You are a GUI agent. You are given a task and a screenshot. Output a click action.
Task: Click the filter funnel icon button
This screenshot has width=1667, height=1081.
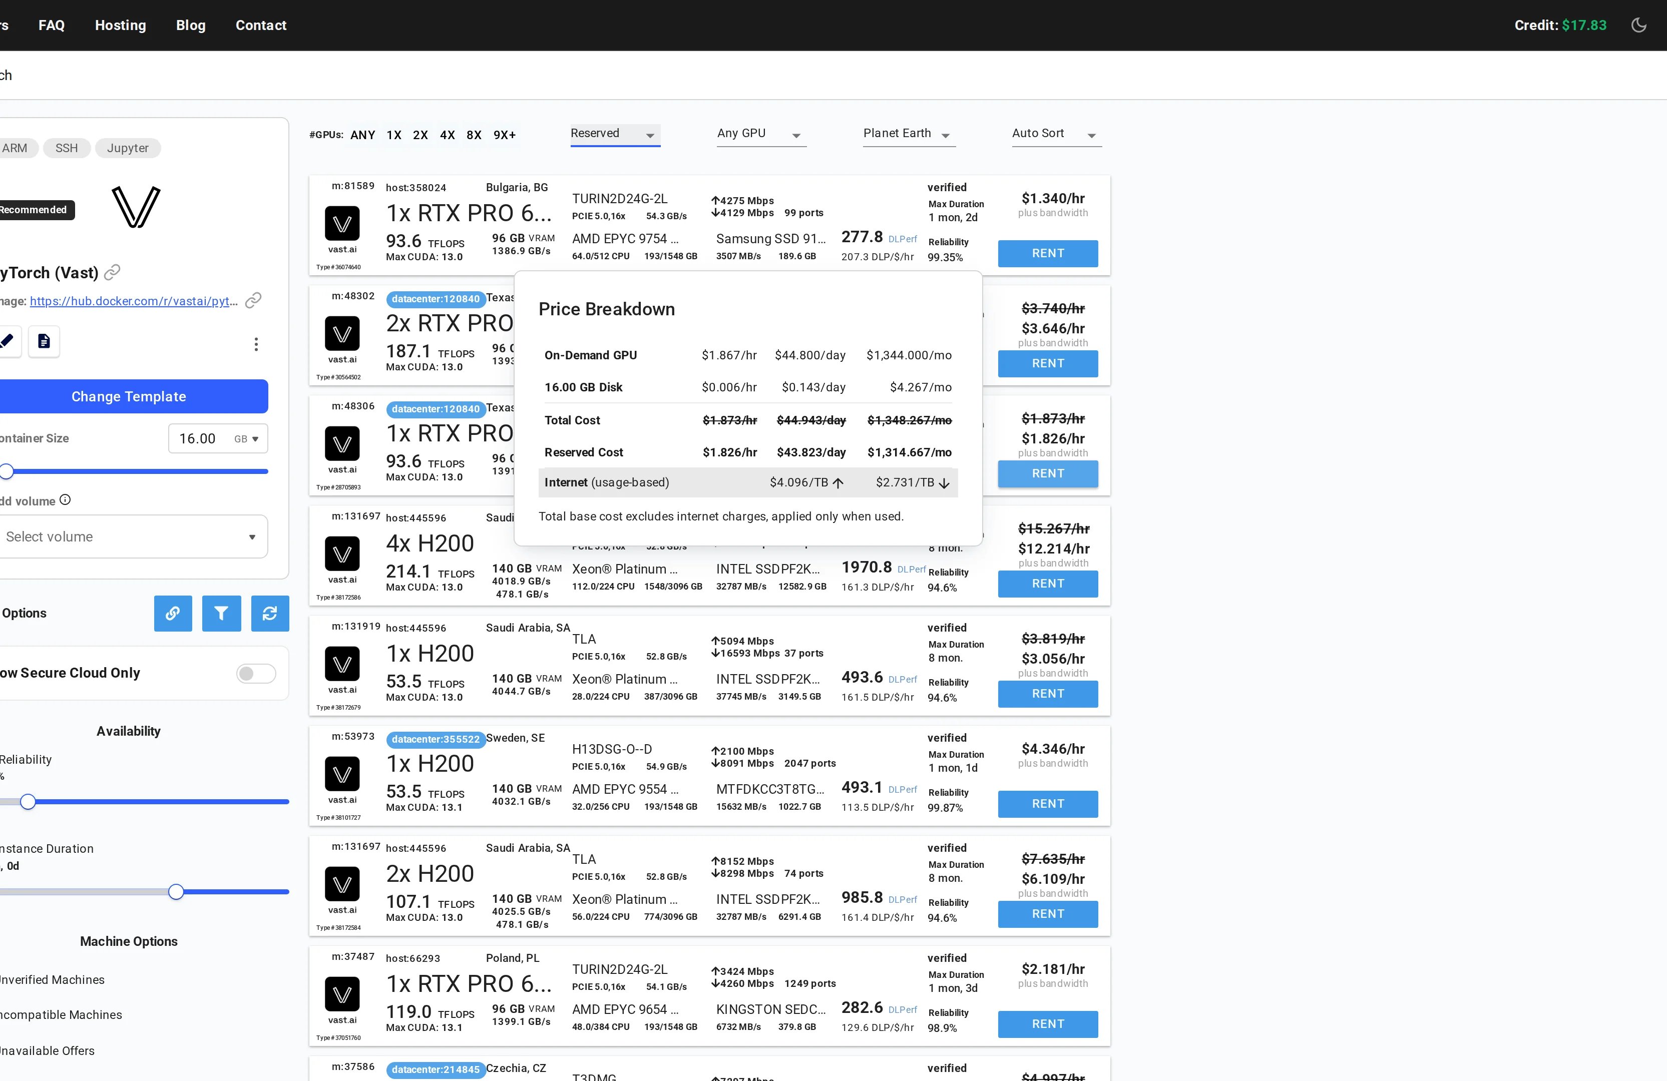point(221,613)
